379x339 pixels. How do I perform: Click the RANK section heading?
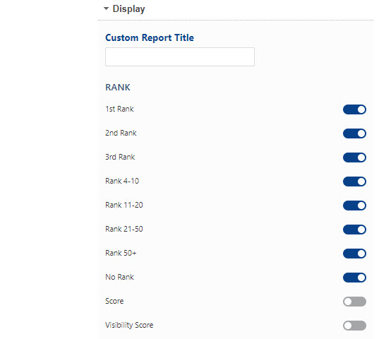118,88
